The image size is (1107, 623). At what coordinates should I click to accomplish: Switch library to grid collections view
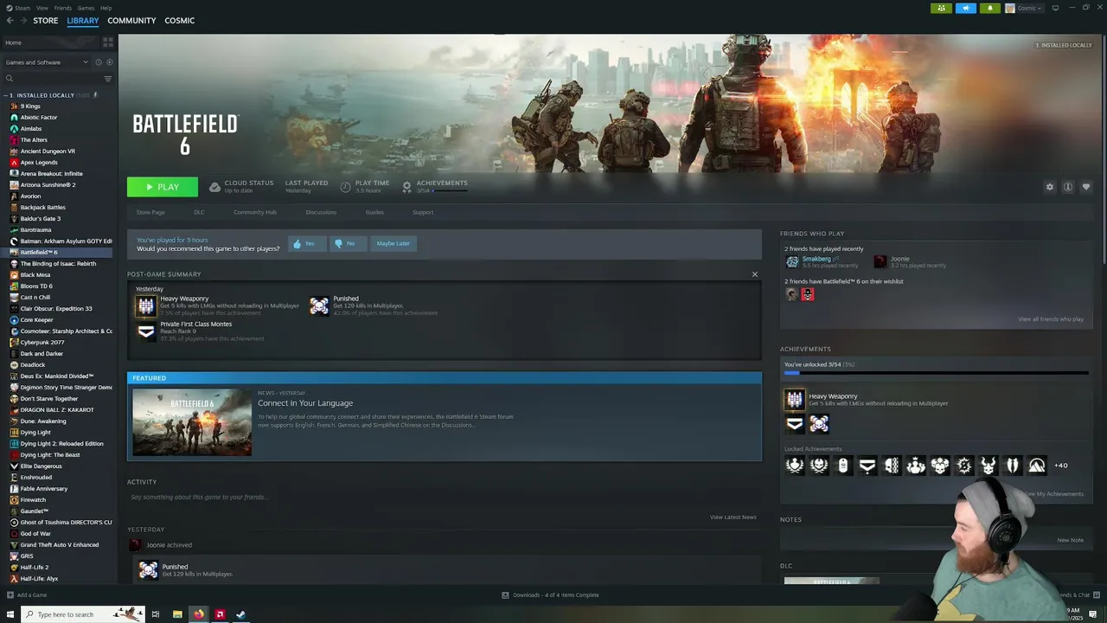pyautogui.click(x=108, y=42)
